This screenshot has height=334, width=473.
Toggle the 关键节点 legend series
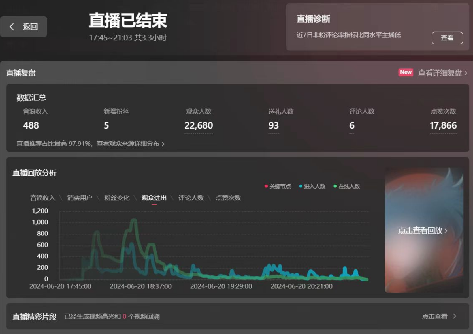tap(278, 186)
